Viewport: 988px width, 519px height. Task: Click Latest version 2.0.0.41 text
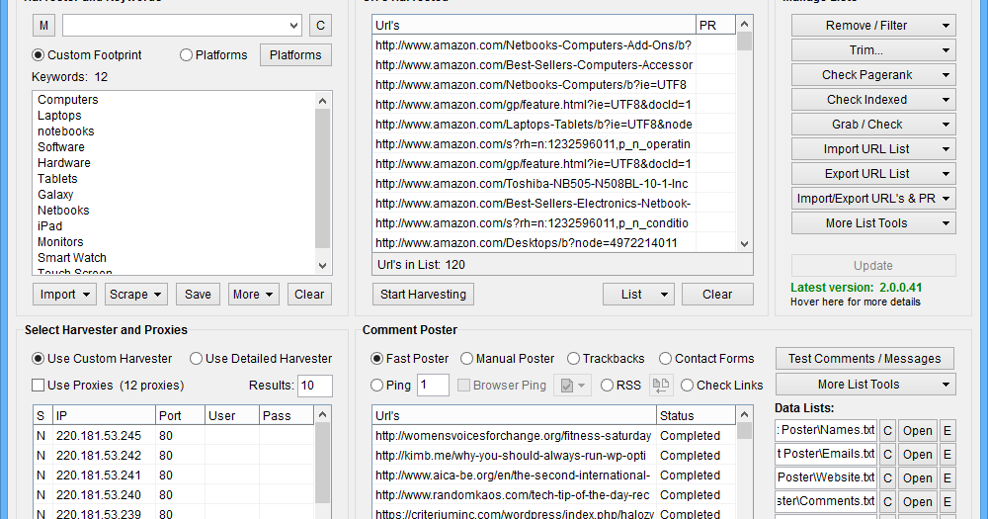click(856, 288)
